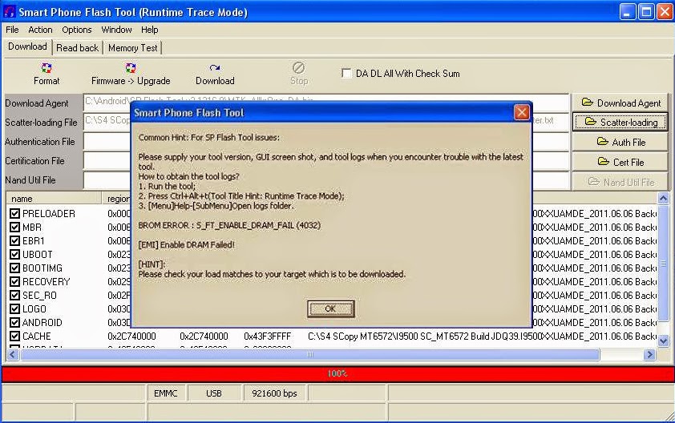
Task: Click the 921600 bps status cell
Action: click(275, 393)
